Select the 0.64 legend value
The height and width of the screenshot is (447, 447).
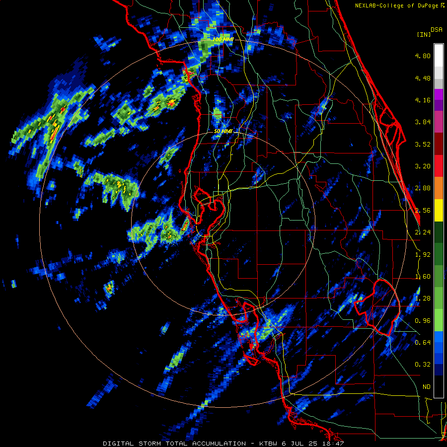coord(423,343)
